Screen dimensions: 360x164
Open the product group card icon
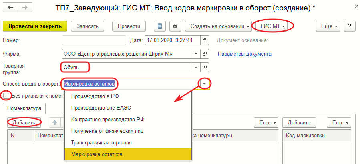coord(205,67)
